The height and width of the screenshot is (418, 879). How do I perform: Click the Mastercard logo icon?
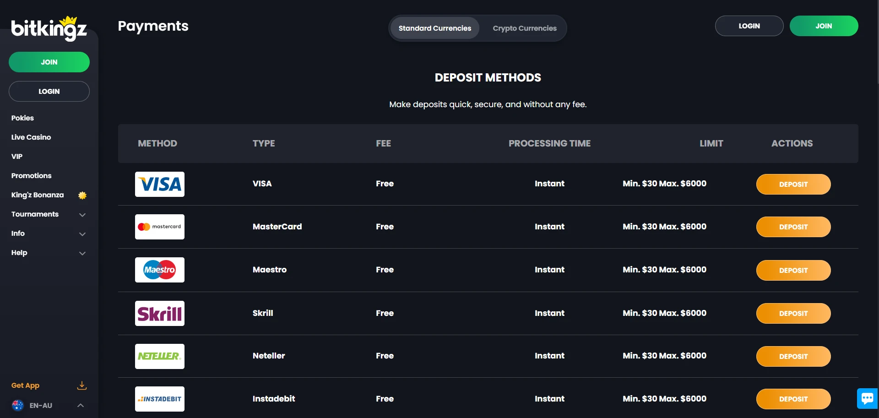point(160,227)
